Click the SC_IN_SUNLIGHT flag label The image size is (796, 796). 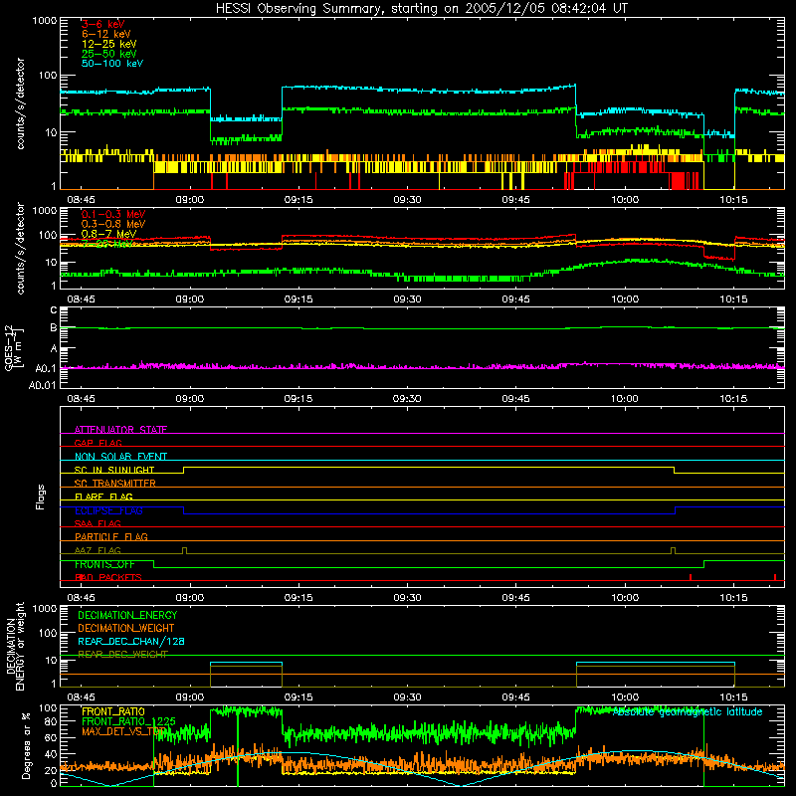pyautogui.click(x=114, y=470)
